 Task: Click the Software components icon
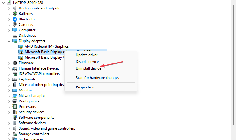click(x=15, y=118)
